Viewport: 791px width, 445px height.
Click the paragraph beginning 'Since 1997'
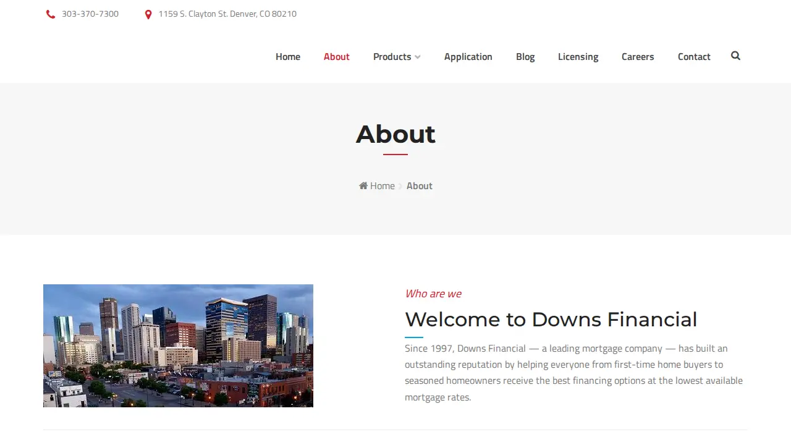575,373
